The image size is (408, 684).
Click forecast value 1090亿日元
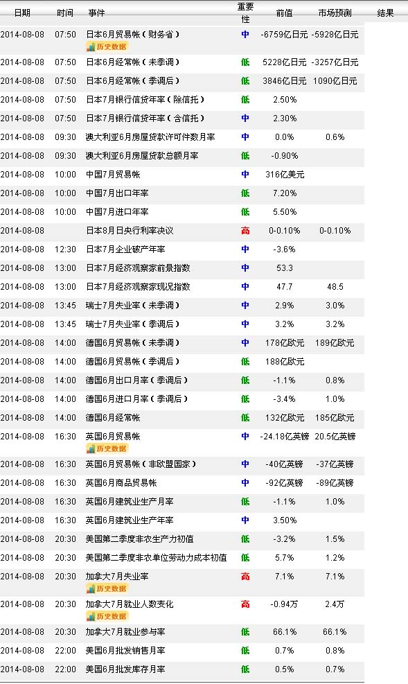tap(335, 81)
